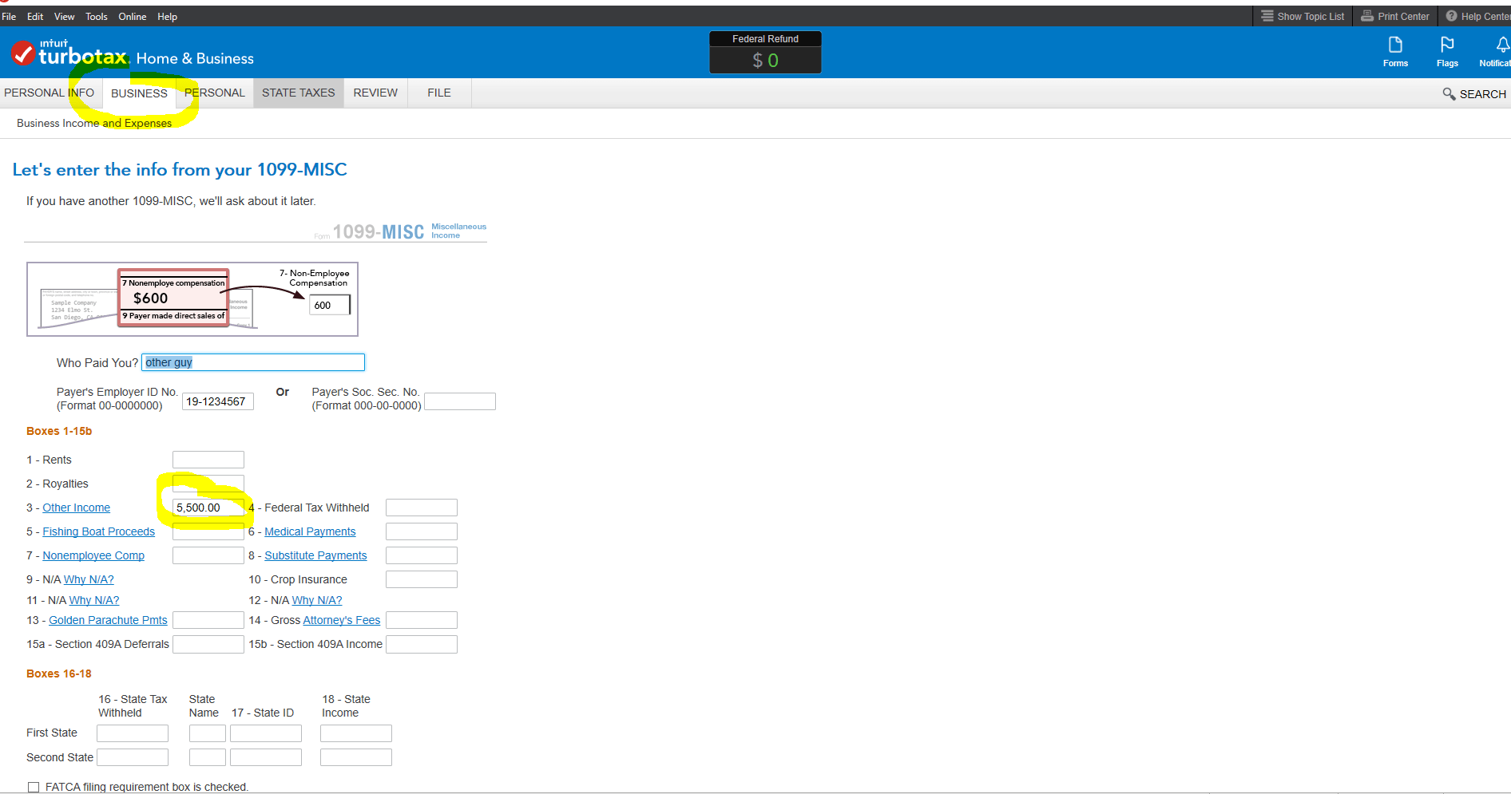The image size is (1511, 794).
Task: Click First State ID field
Action: point(266,733)
